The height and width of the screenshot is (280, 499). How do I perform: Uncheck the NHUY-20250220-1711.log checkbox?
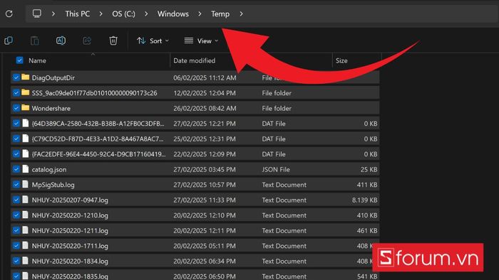[x=16, y=245]
